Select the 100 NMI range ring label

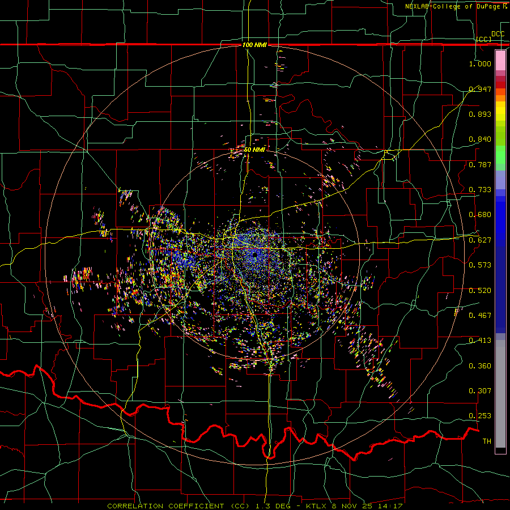click(254, 45)
